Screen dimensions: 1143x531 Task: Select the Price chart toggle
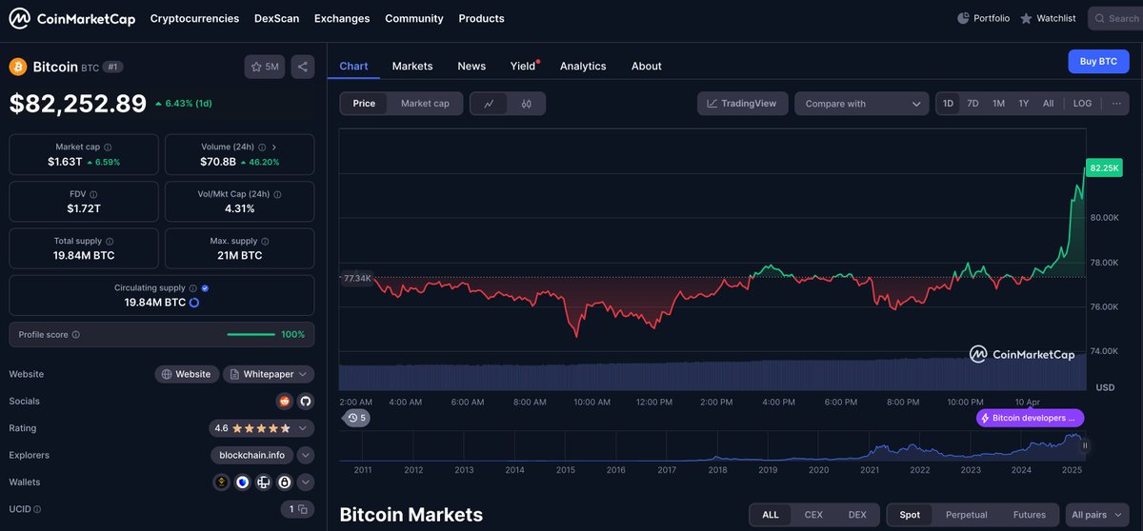coord(364,104)
